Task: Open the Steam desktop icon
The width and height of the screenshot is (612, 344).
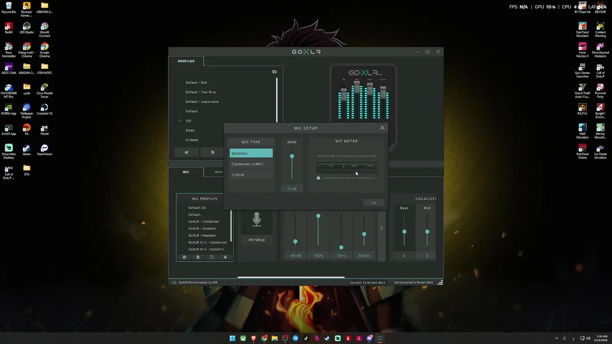Action: coord(26,150)
